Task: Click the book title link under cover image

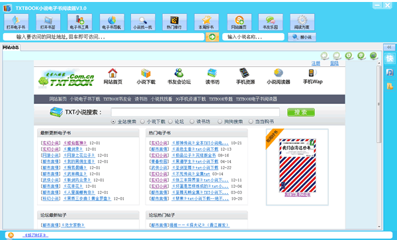Action: pyautogui.click(x=297, y=194)
